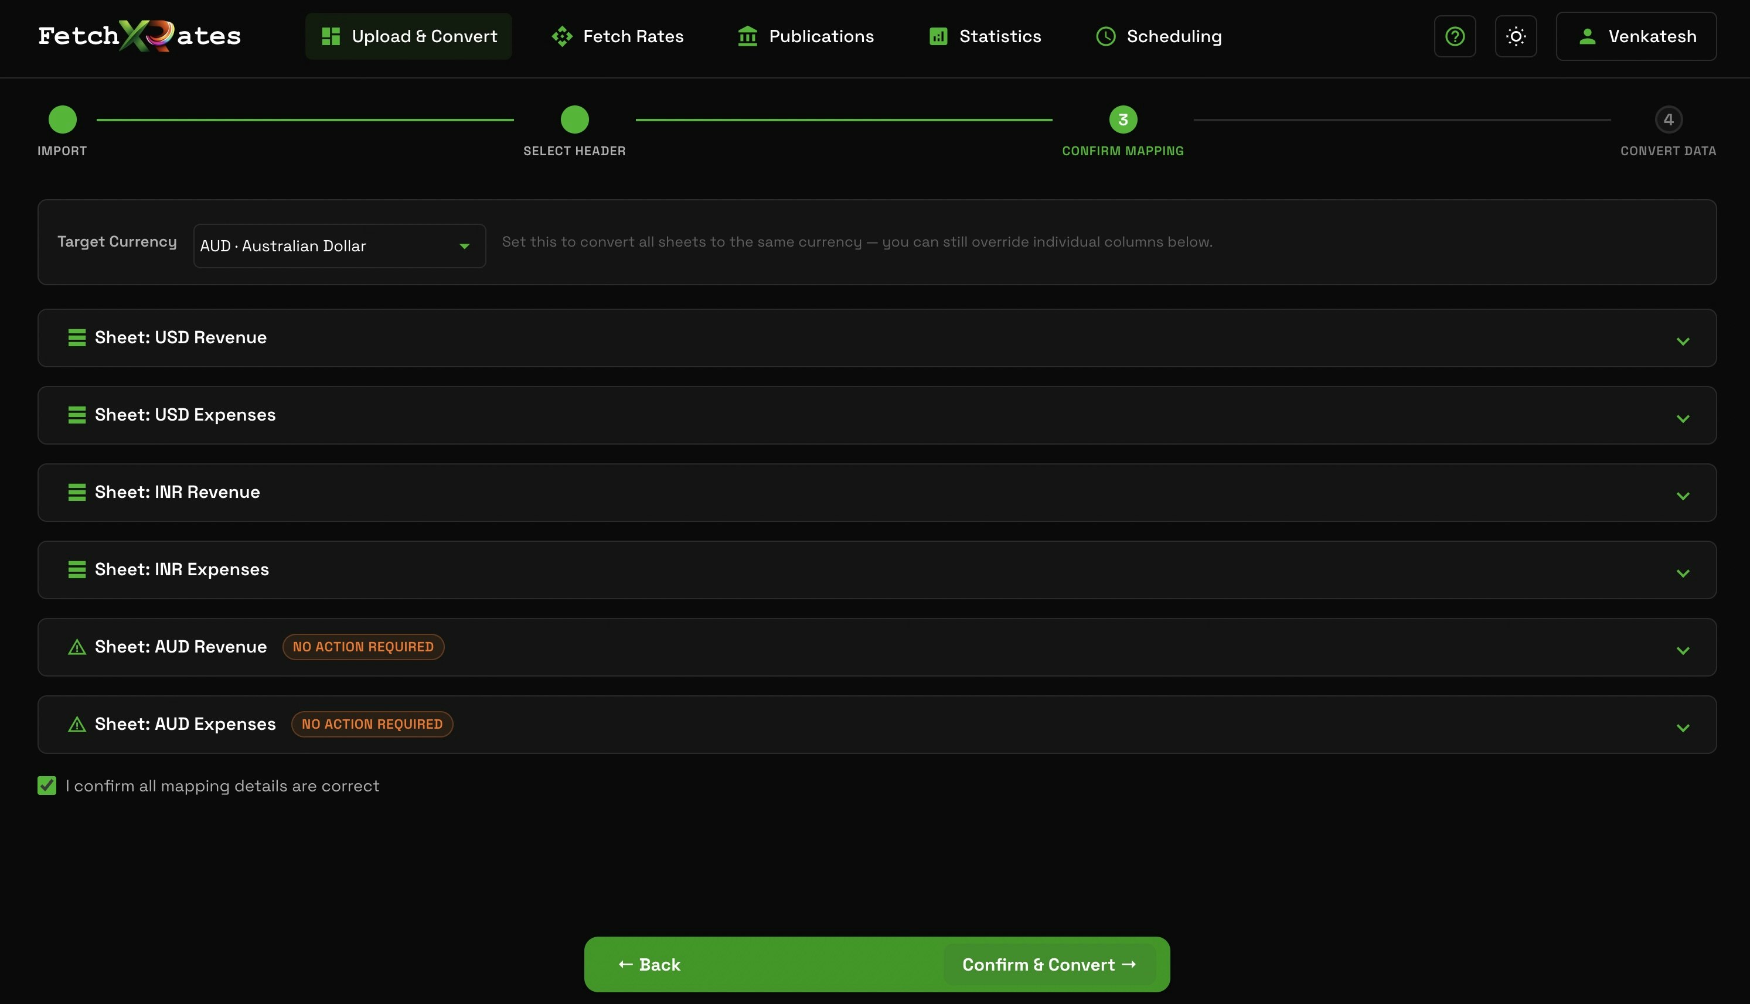The image size is (1750, 1004).
Task: Open the Publications tab
Action: pos(805,36)
